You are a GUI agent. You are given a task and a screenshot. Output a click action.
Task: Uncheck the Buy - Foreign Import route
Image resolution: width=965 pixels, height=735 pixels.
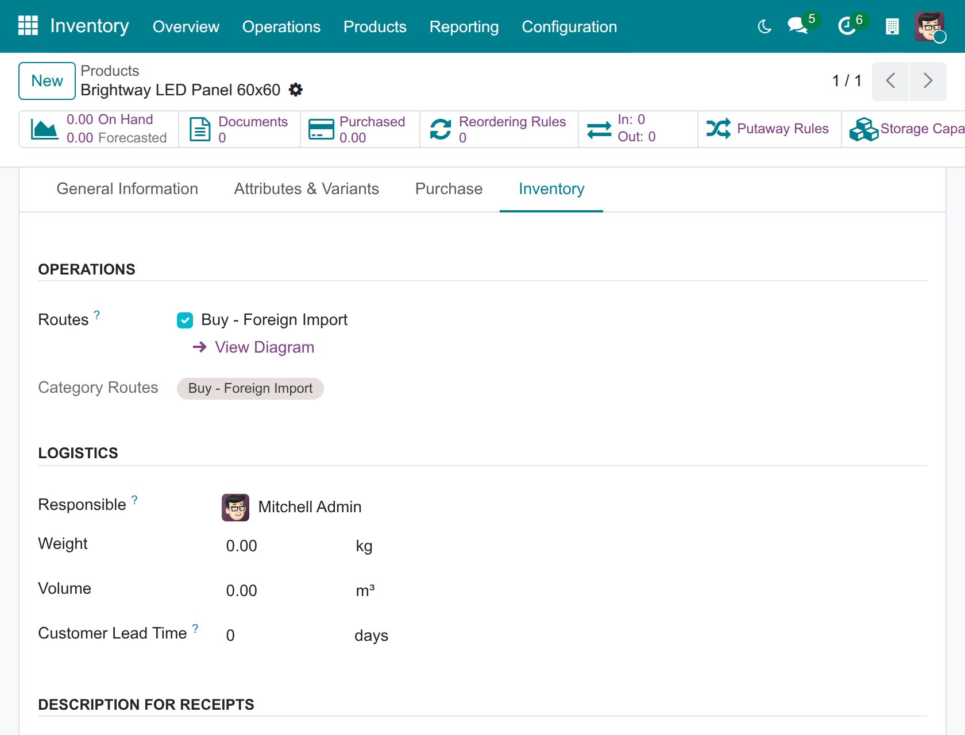185,320
